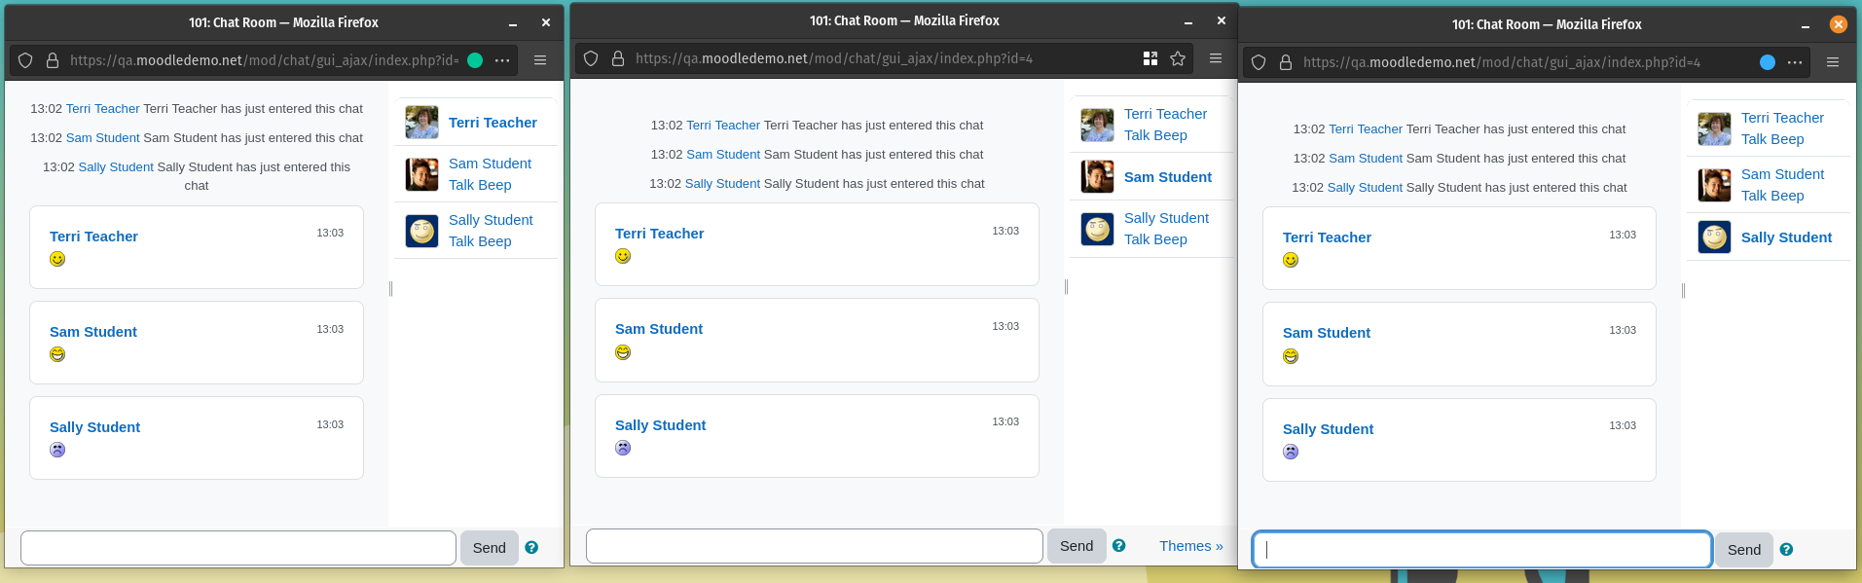Click Sam Student message header in middle window
This screenshot has height=583, width=1862.
[659, 329]
